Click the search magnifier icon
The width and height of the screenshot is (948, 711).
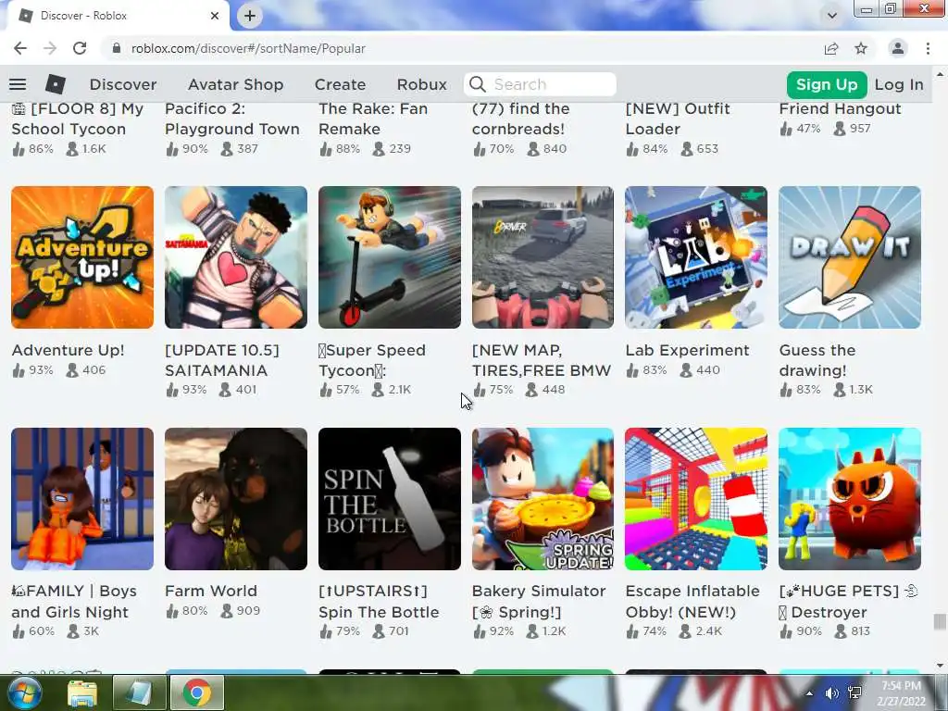[x=478, y=84]
